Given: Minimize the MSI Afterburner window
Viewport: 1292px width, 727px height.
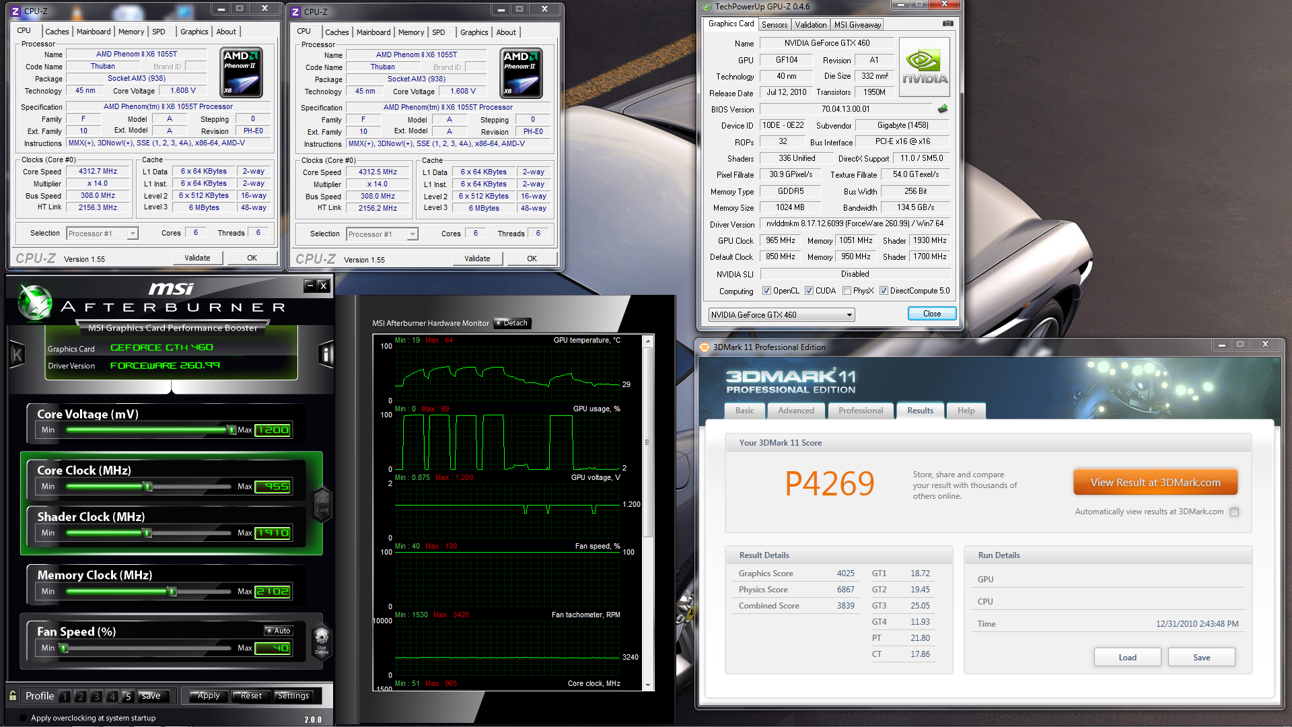Looking at the screenshot, I should 310,285.
